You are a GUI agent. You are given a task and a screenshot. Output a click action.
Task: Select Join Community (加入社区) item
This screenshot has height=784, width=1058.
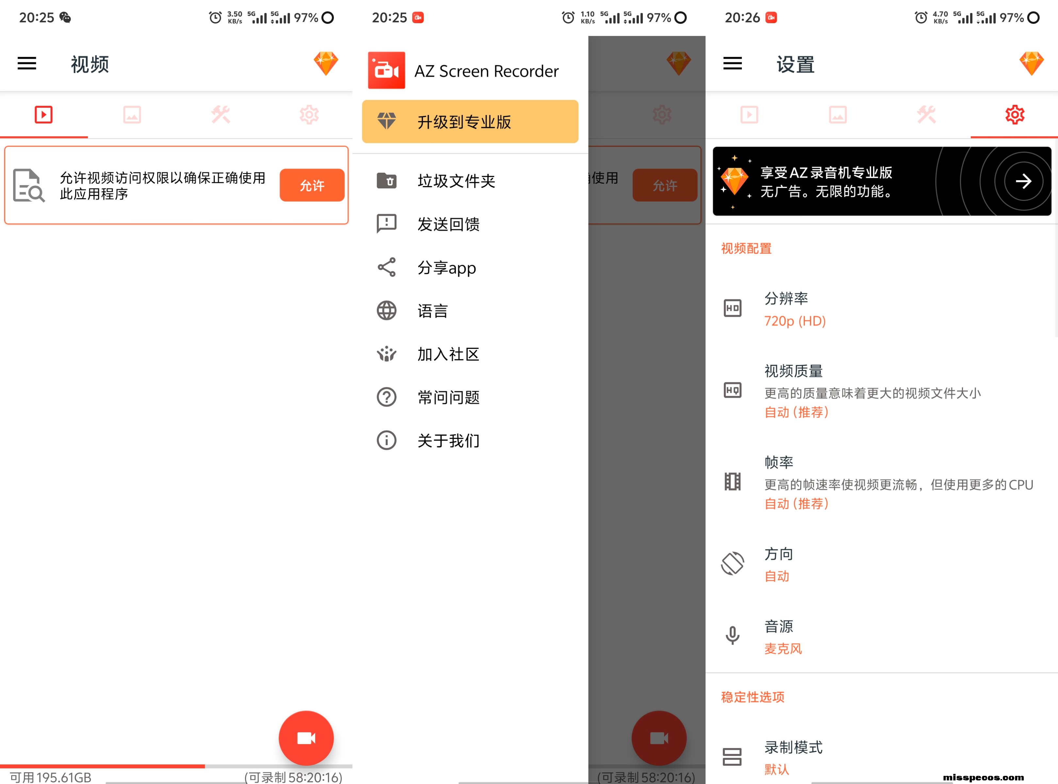(x=448, y=354)
